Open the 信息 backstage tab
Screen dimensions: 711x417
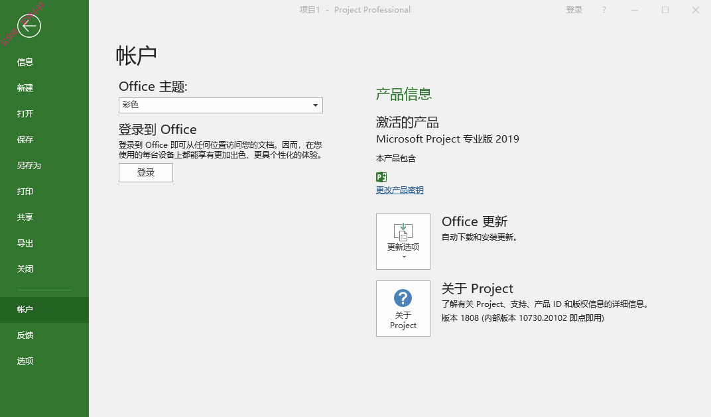pos(44,62)
